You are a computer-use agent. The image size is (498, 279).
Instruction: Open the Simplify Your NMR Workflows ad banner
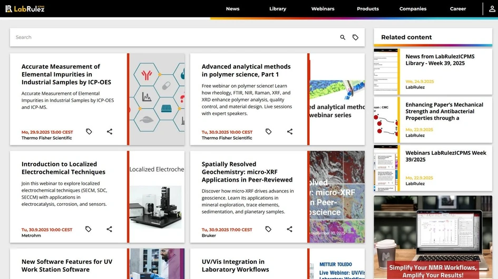point(433,237)
